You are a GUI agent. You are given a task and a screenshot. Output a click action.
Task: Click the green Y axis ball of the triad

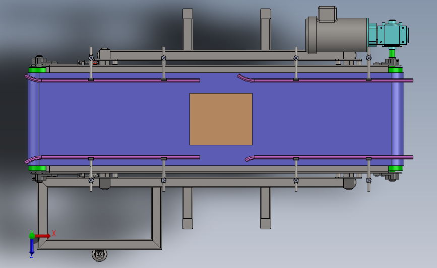[32, 236]
